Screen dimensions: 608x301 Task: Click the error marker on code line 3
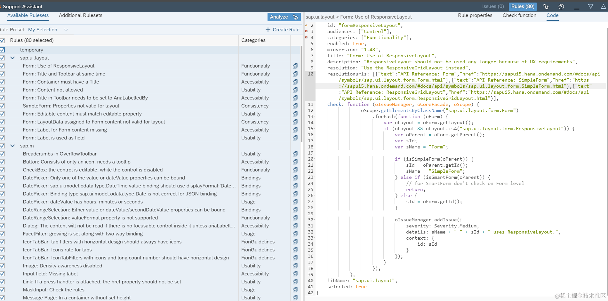click(306, 31)
